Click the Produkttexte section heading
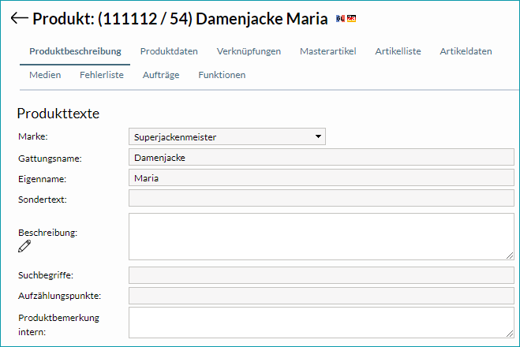 (x=58, y=114)
